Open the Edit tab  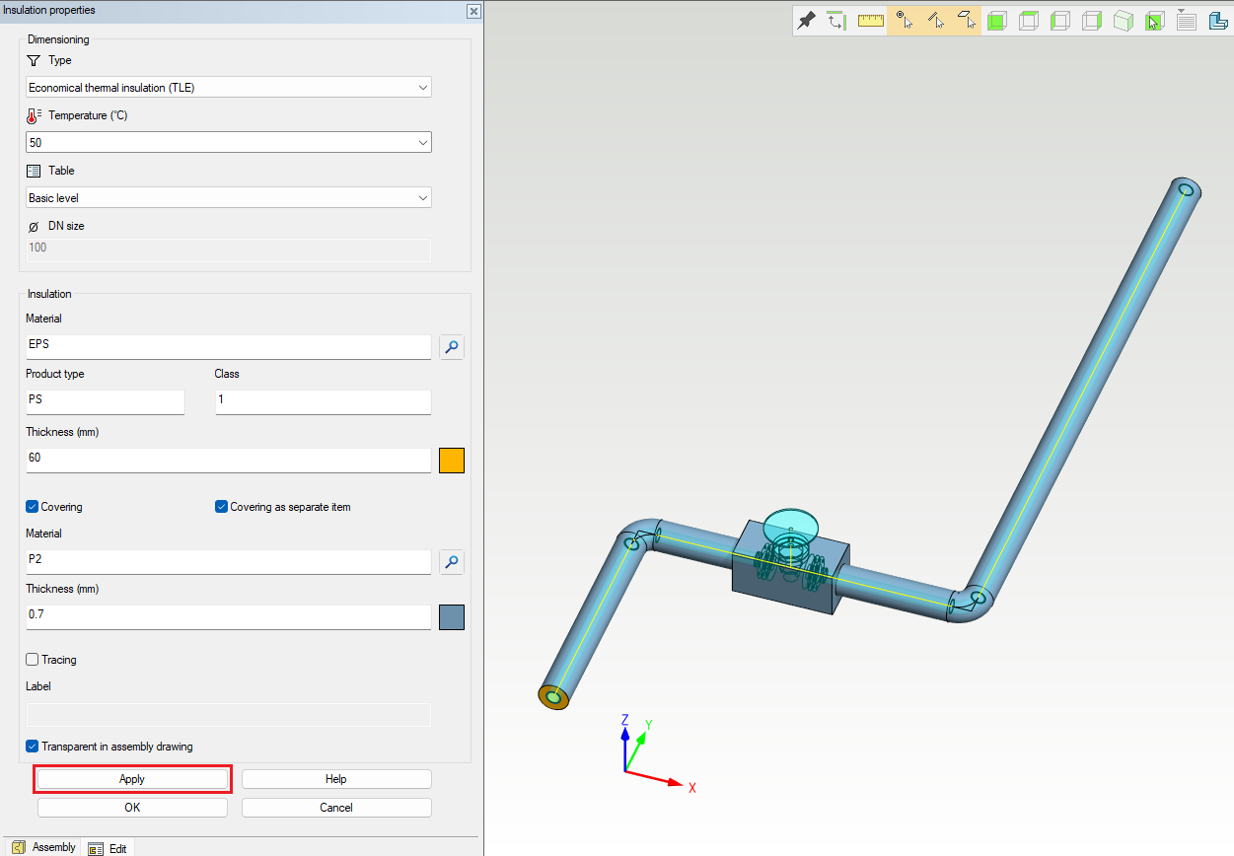109,848
